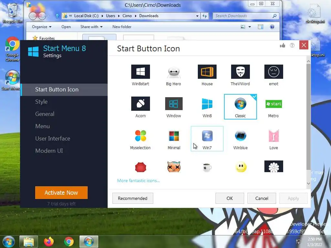Click the Explorer help icon

coord(272,27)
